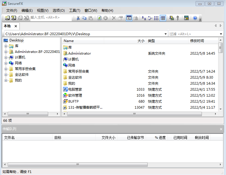This screenshot has width=226, height=175.
Task: Click the blue Help question icon
Action: (195, 18)
